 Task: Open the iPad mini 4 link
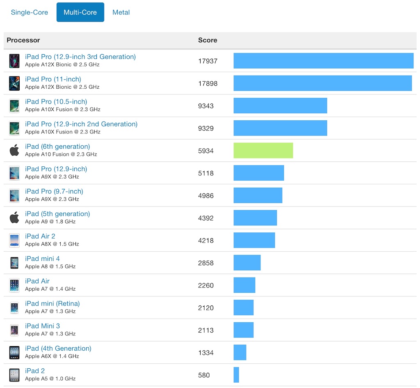coord(42,259)
